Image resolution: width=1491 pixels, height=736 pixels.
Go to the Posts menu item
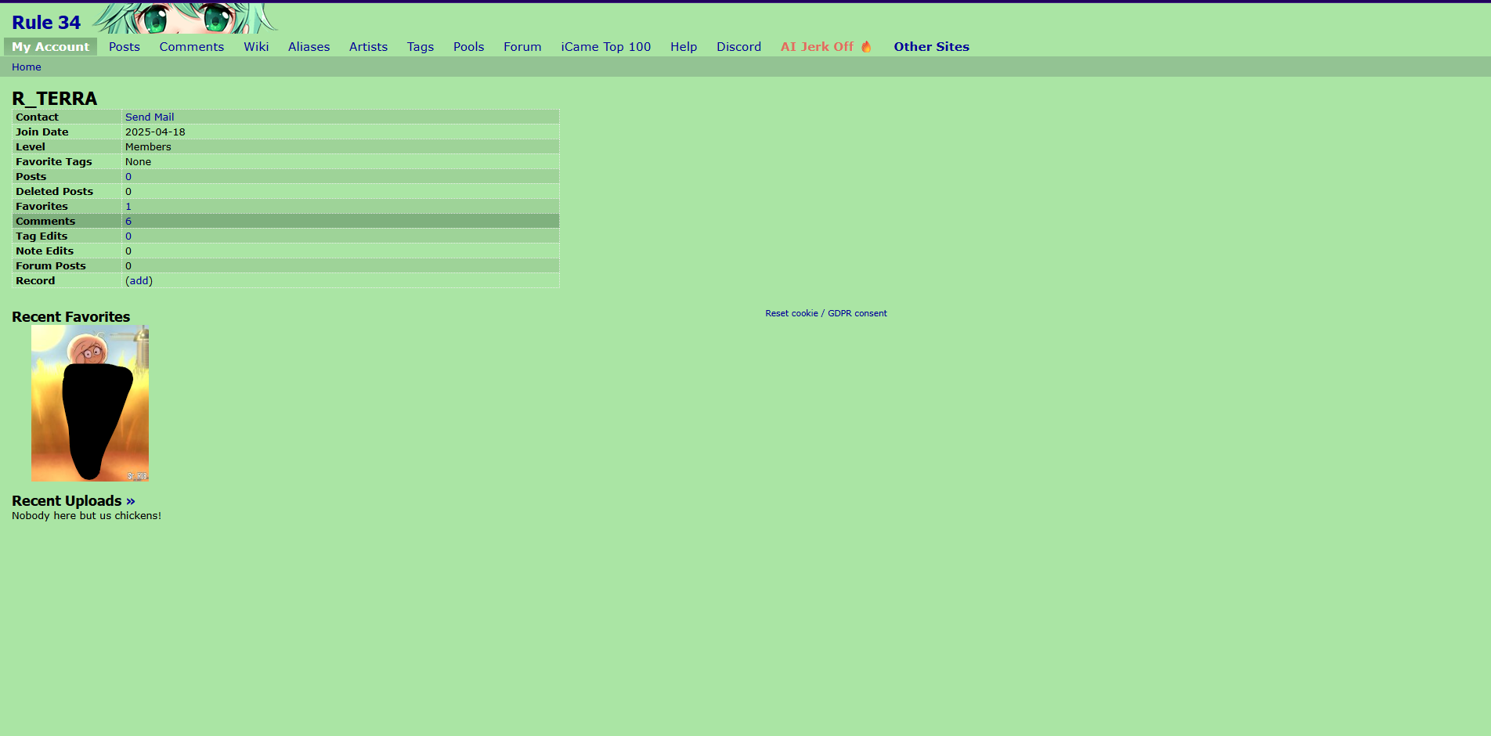coord(125,47)
